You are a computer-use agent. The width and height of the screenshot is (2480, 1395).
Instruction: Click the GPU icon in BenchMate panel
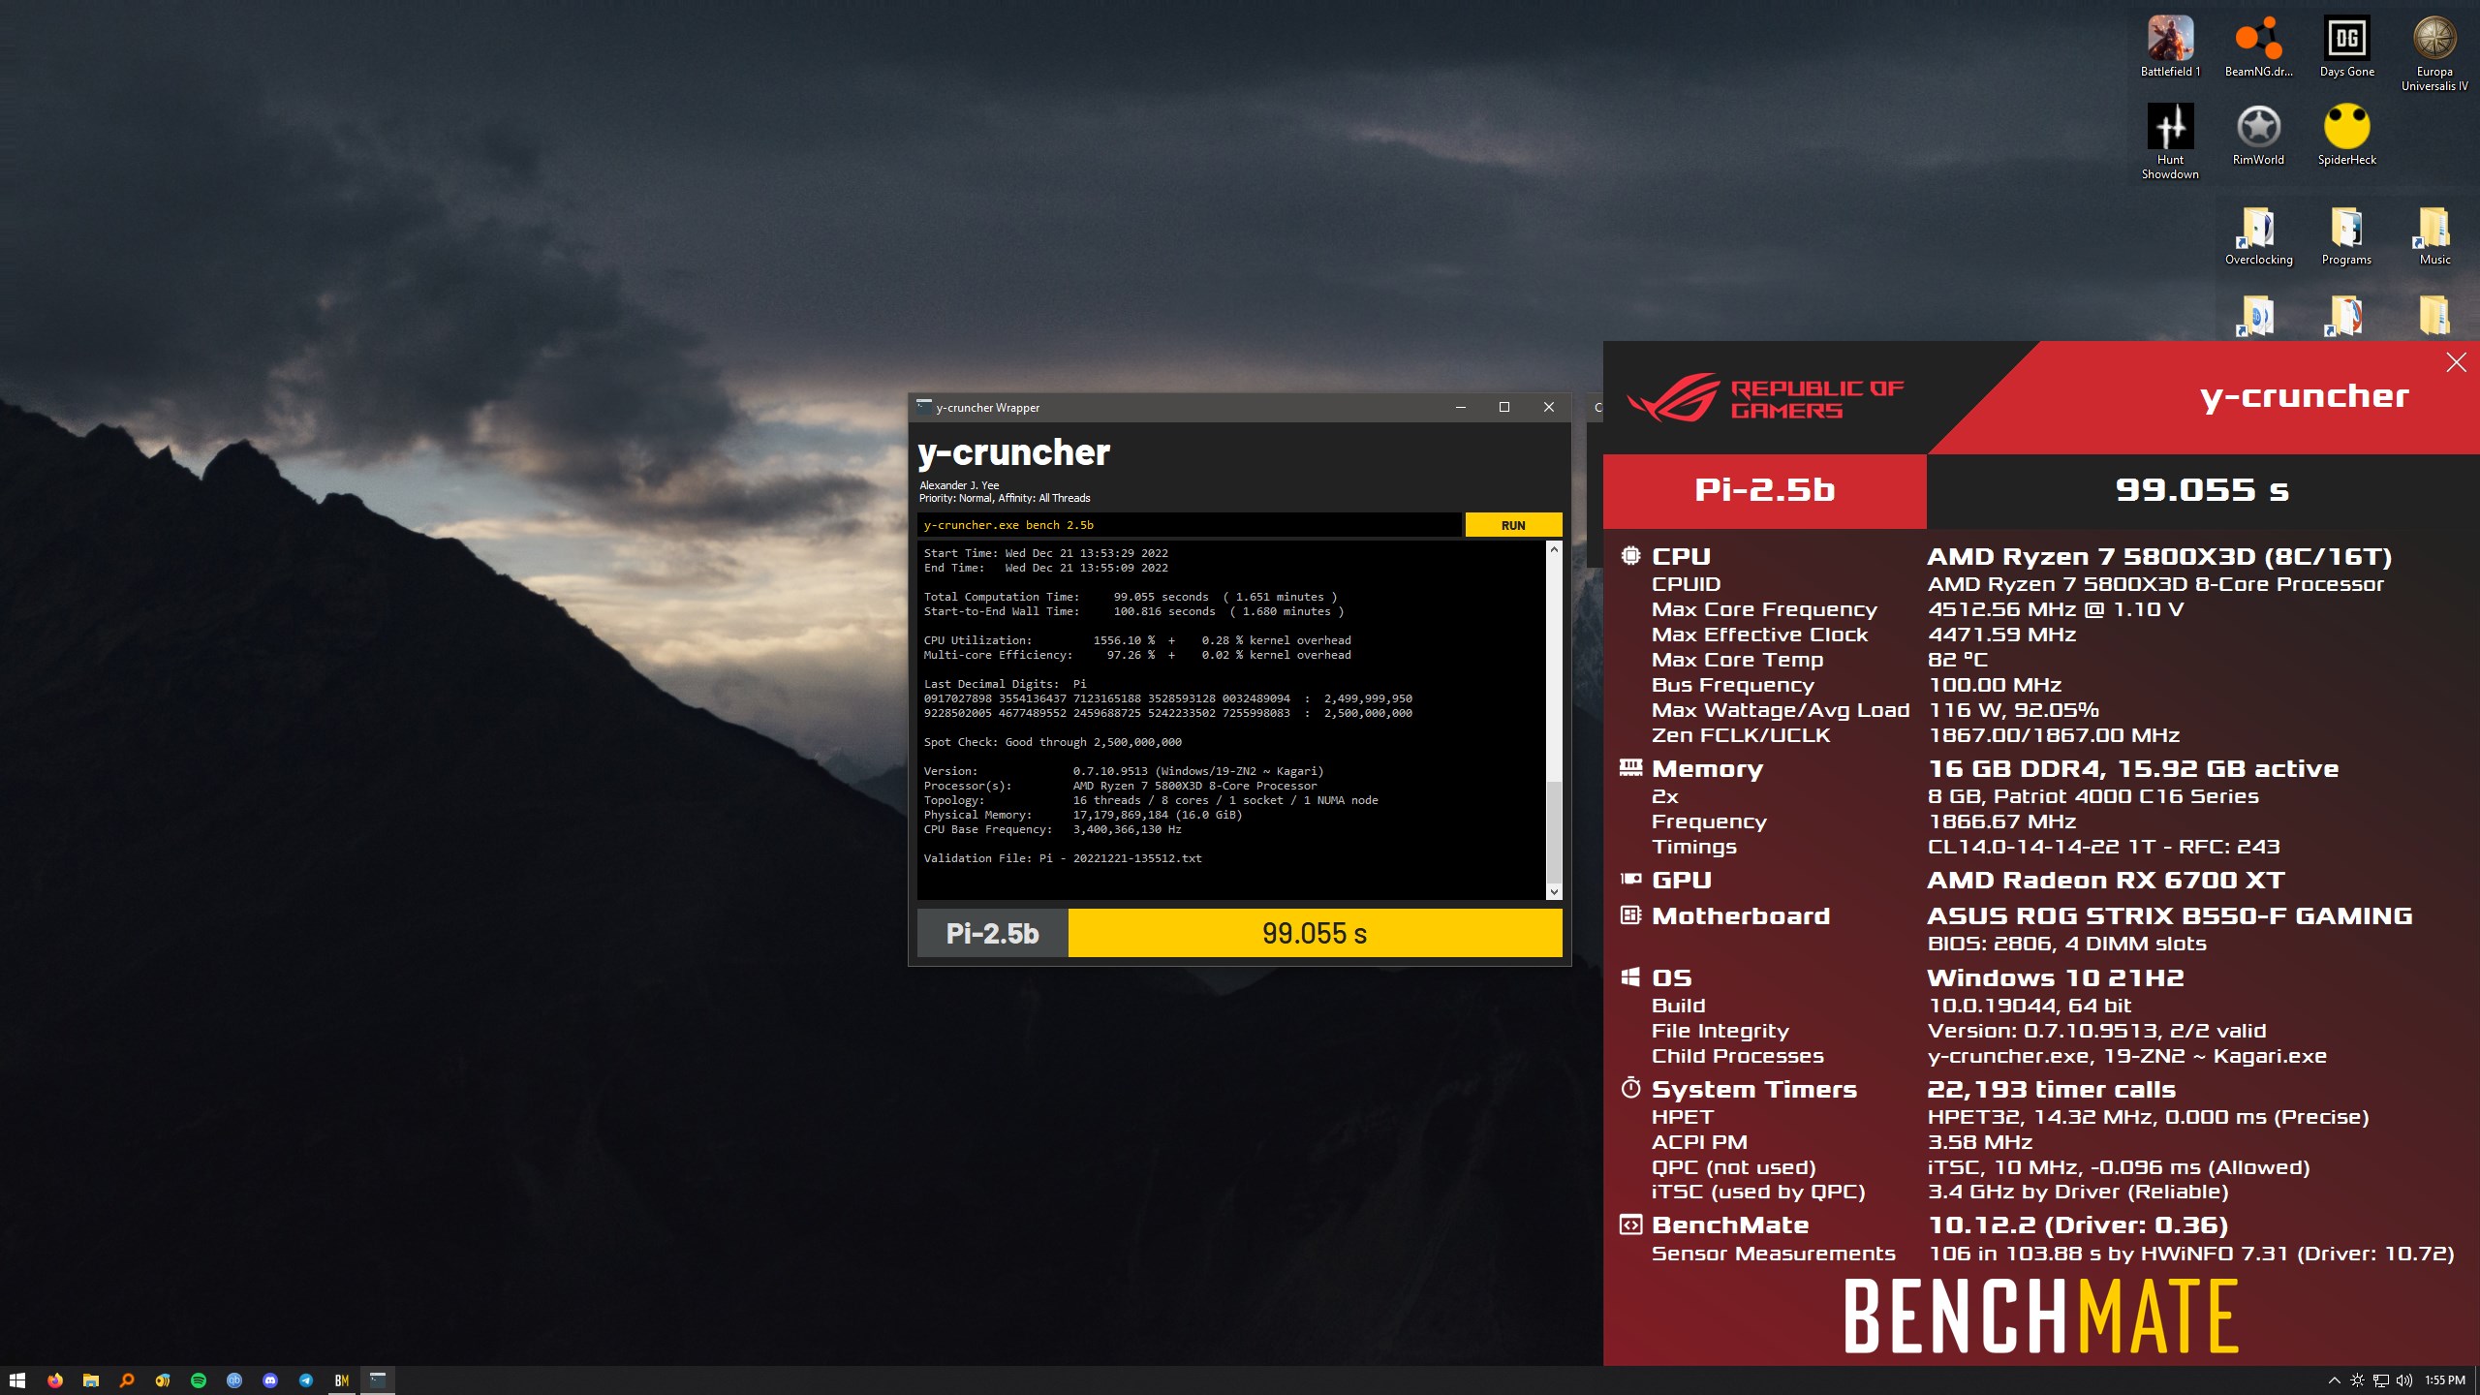(x=1630, y=880)
